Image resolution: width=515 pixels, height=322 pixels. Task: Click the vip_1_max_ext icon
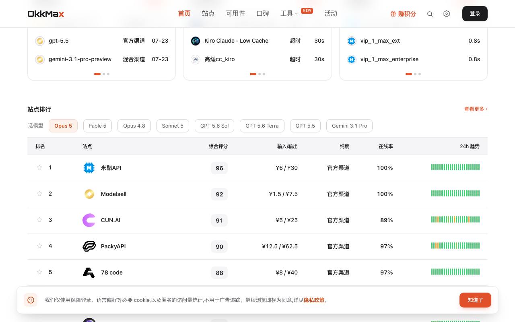coord(352,41)
